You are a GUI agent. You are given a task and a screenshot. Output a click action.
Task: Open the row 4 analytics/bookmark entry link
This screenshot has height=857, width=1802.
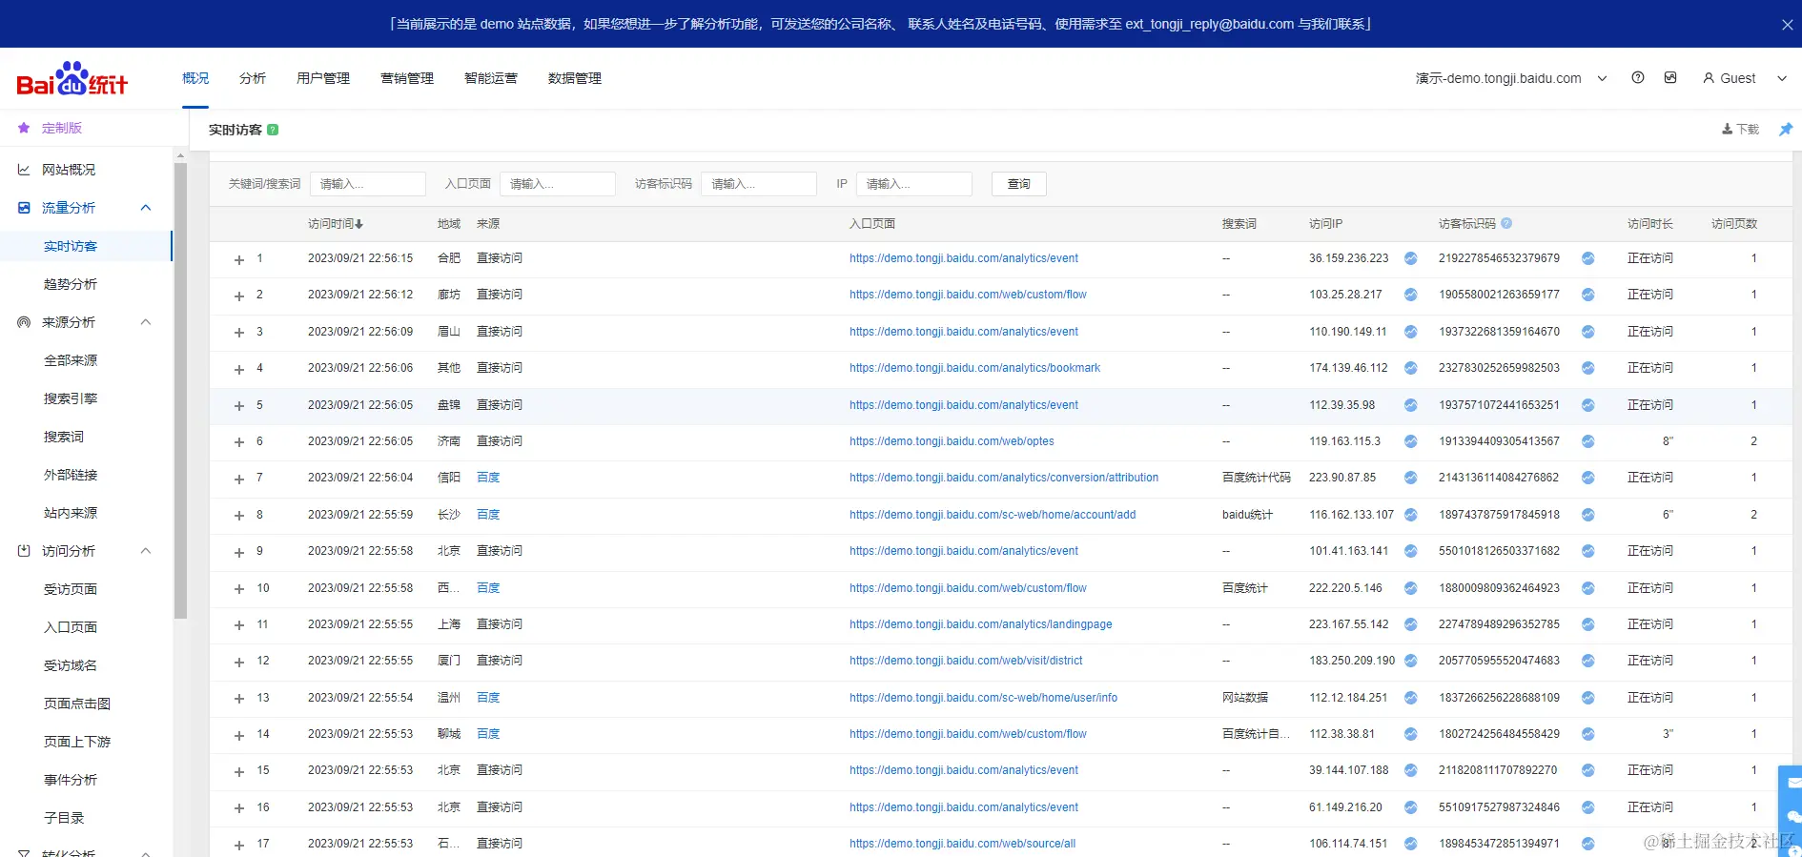(x=974, y=368)
